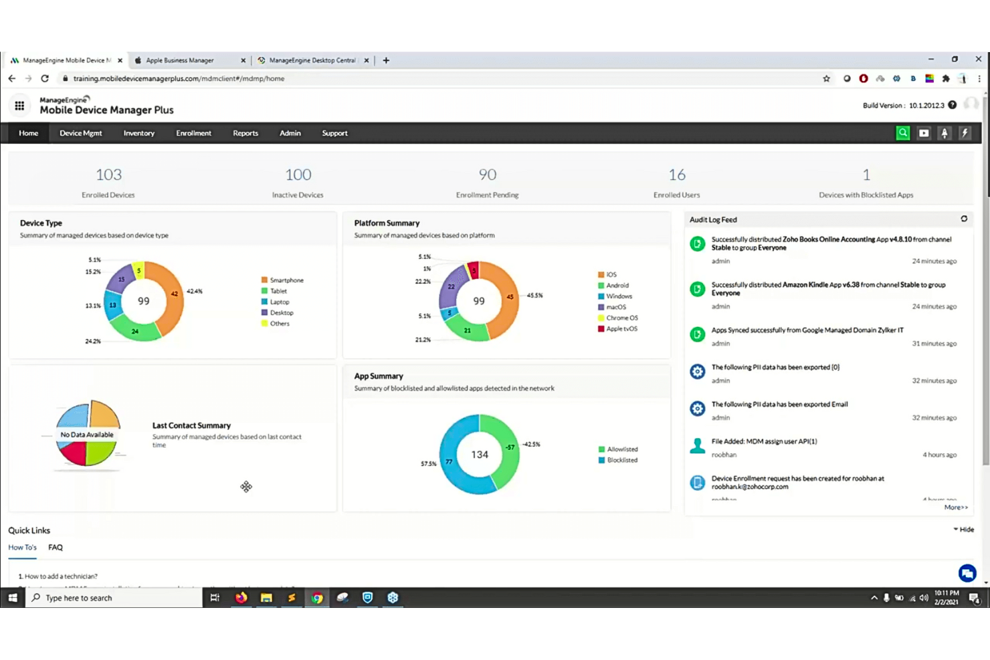Viewport: 990px width, 660px height.
Task: Open the Chrome three-dot menu
Action: point(979,78)
